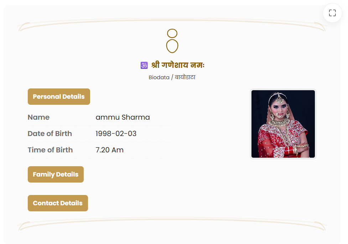Select the Time of Birth value 7.20 Am

109,150
